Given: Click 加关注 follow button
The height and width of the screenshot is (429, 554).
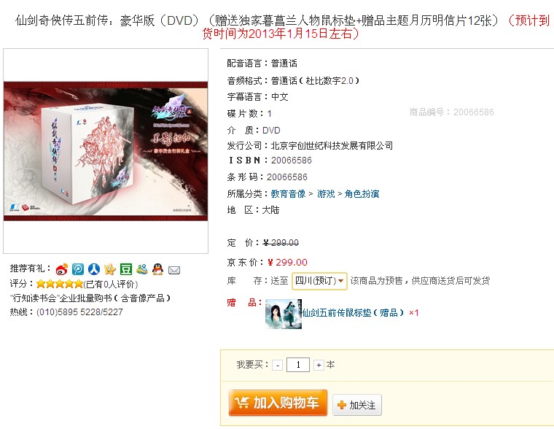Looking at the screenshot, I should click(357, 405).
